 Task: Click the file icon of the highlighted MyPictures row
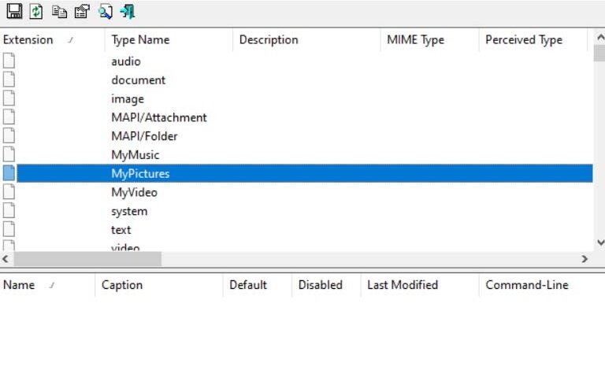click(9, 173)
